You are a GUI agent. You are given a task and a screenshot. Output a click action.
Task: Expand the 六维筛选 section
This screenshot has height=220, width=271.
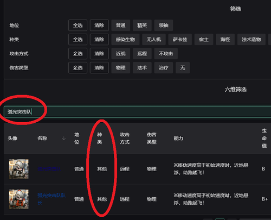point(236,90)
